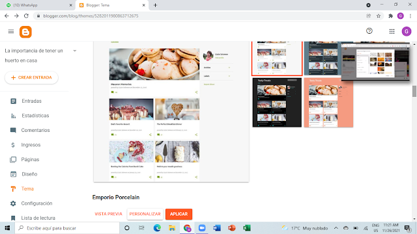Click the address bar URL
This screenshot has width=417, height=234.
point(91,16)
